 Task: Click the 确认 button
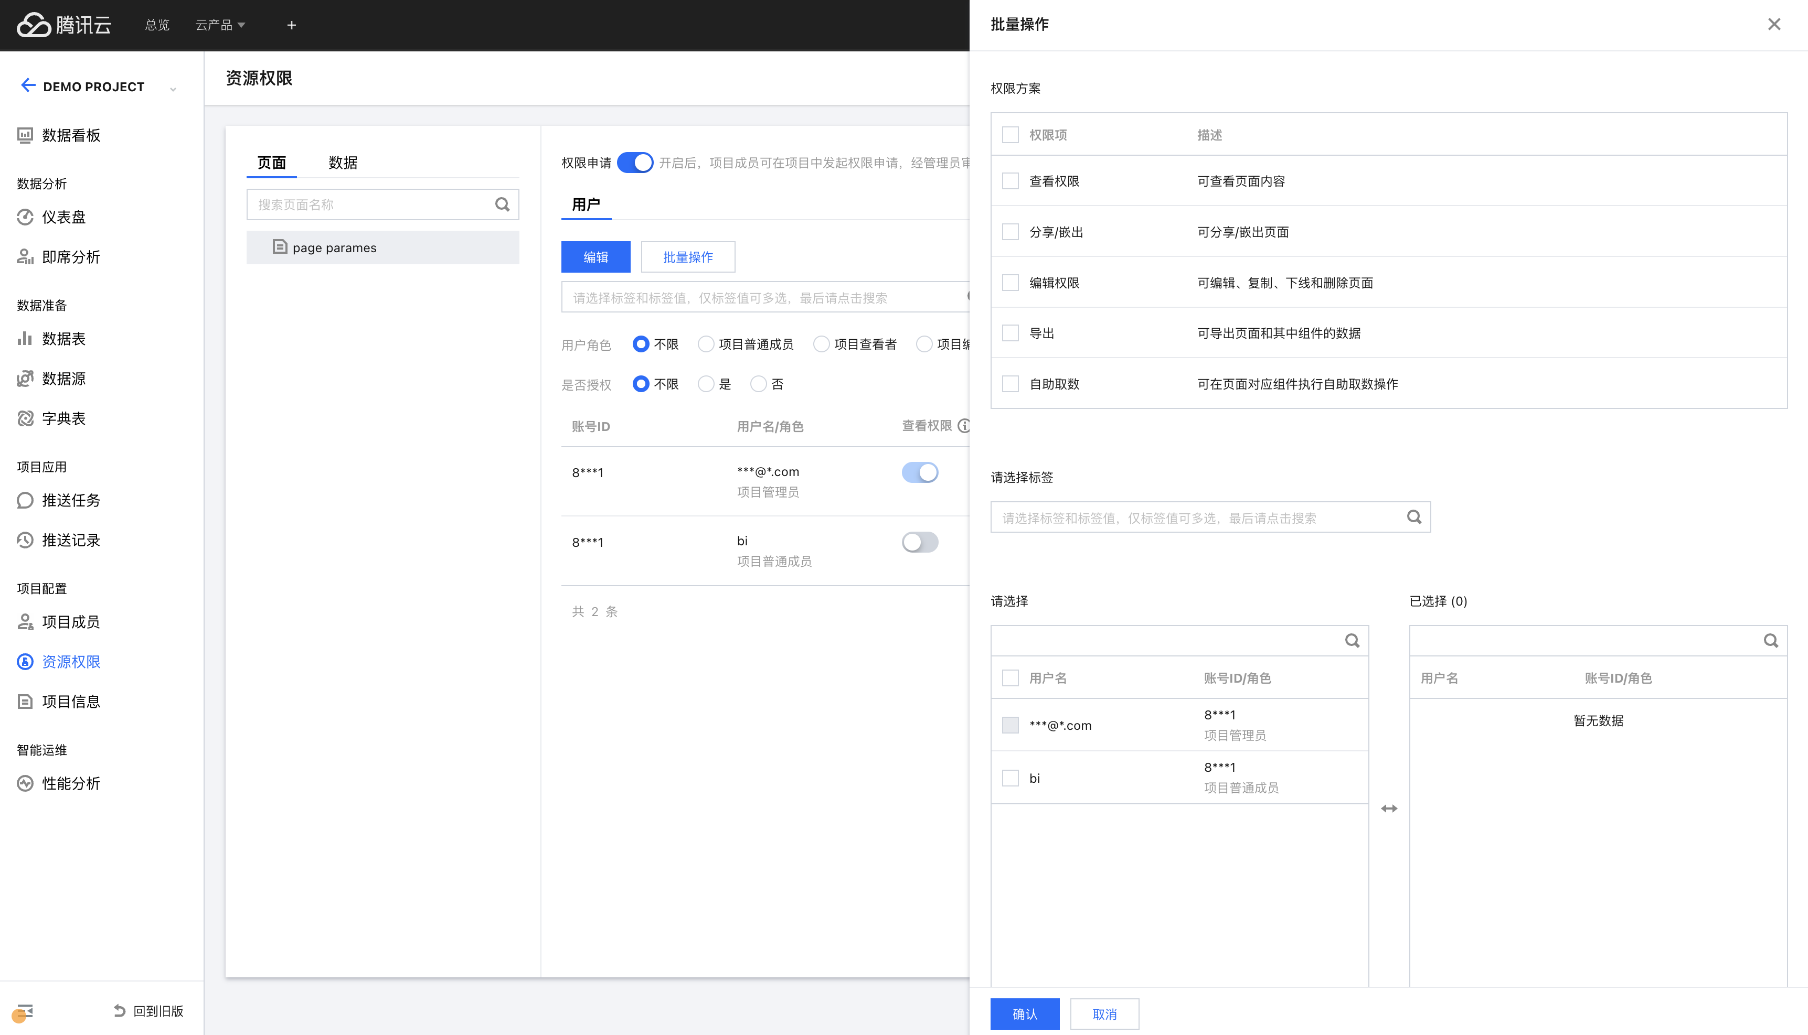(1024, 1014)
